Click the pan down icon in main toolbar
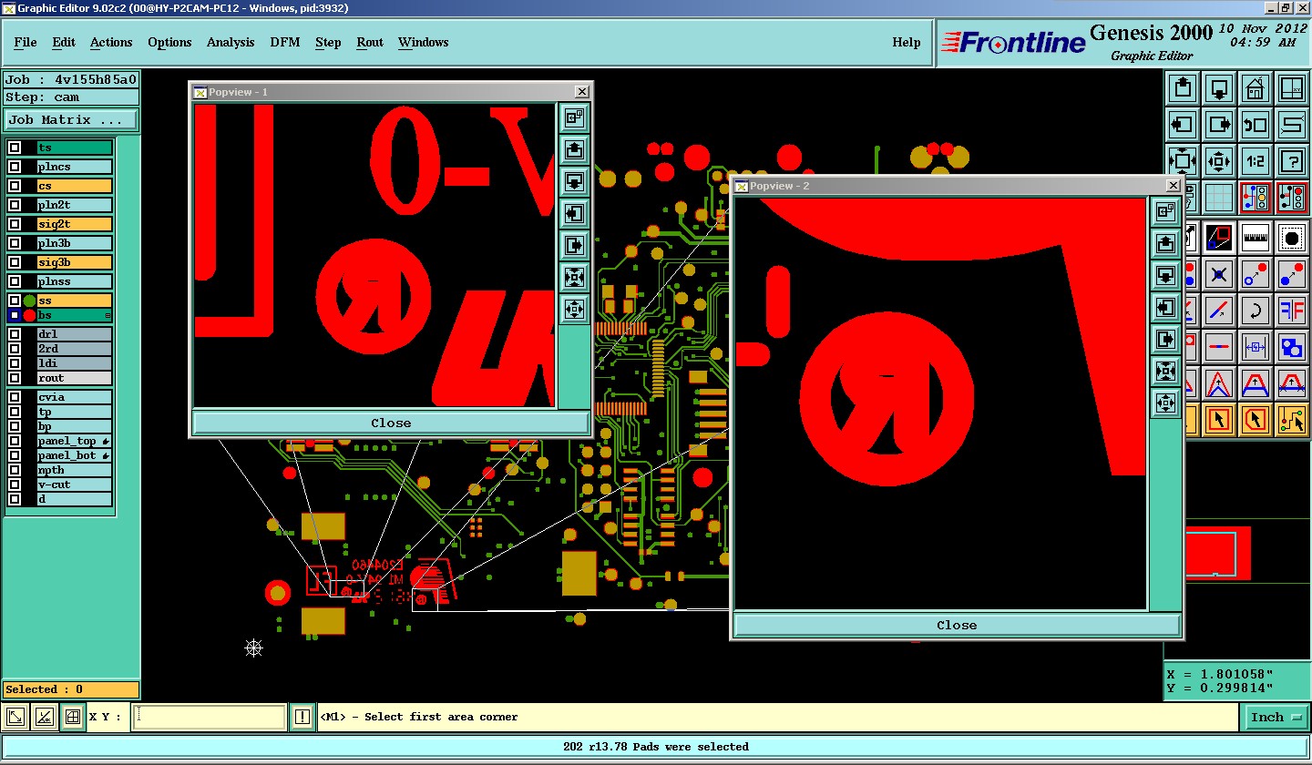This screenshot has width=1312, height=765. click(1219, 88)
